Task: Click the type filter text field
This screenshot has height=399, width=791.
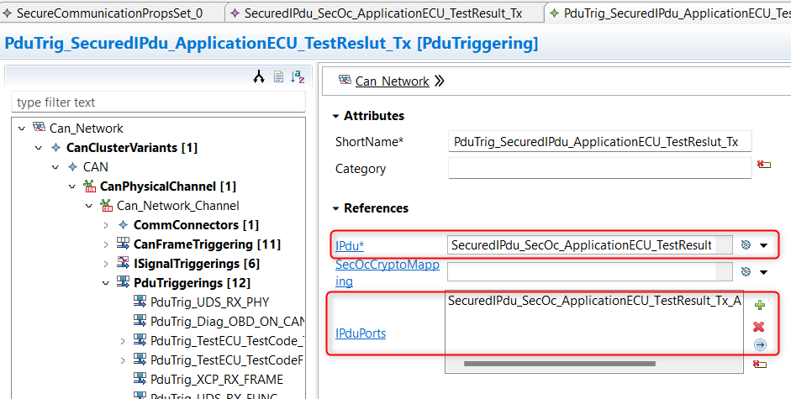Action: click(x=158, y=102)
